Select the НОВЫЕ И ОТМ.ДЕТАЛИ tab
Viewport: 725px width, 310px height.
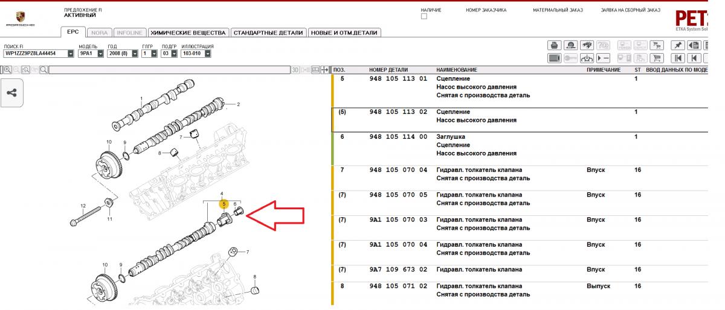pyautogui.click(x=344, y=33)
